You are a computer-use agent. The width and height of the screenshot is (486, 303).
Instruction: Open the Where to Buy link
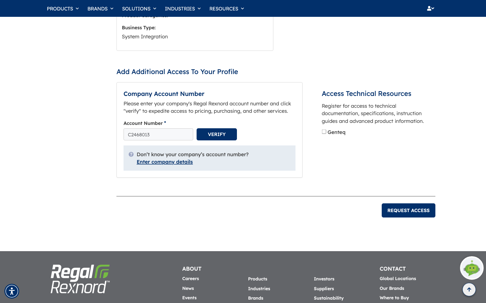[394, 298]
